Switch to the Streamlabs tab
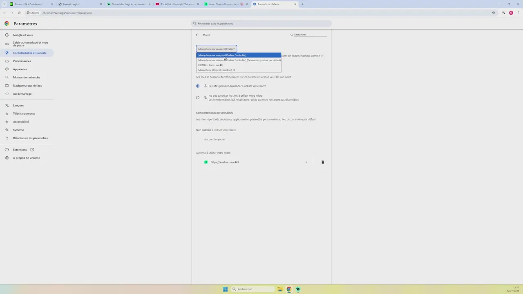The height and width of the screenshot is (294, 523). click(128, 4)
